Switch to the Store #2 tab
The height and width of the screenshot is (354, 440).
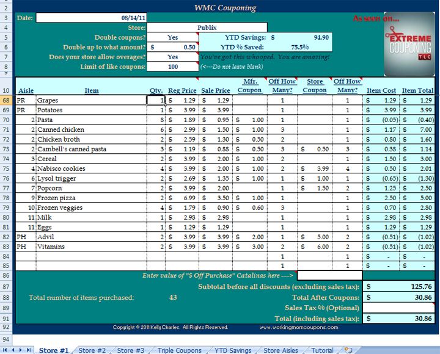92,350
